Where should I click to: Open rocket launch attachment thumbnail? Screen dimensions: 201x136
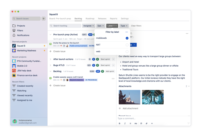click(x=130, y=97)
